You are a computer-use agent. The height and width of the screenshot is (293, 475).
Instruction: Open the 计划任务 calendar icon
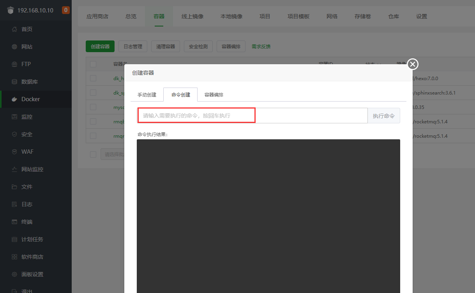tap(14, 239)
